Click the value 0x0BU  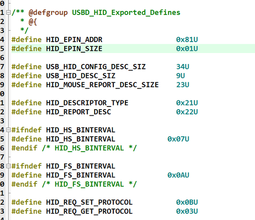tap(187, 202)
